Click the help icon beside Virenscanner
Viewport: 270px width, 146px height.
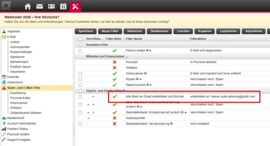(145, 73)
